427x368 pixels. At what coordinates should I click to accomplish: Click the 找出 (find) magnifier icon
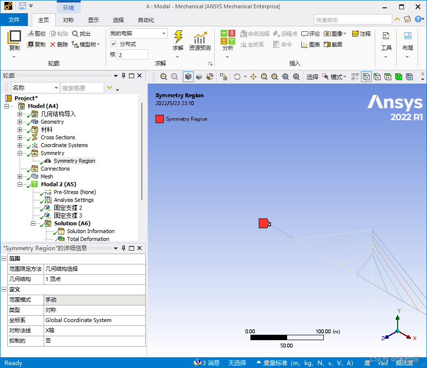81,34
